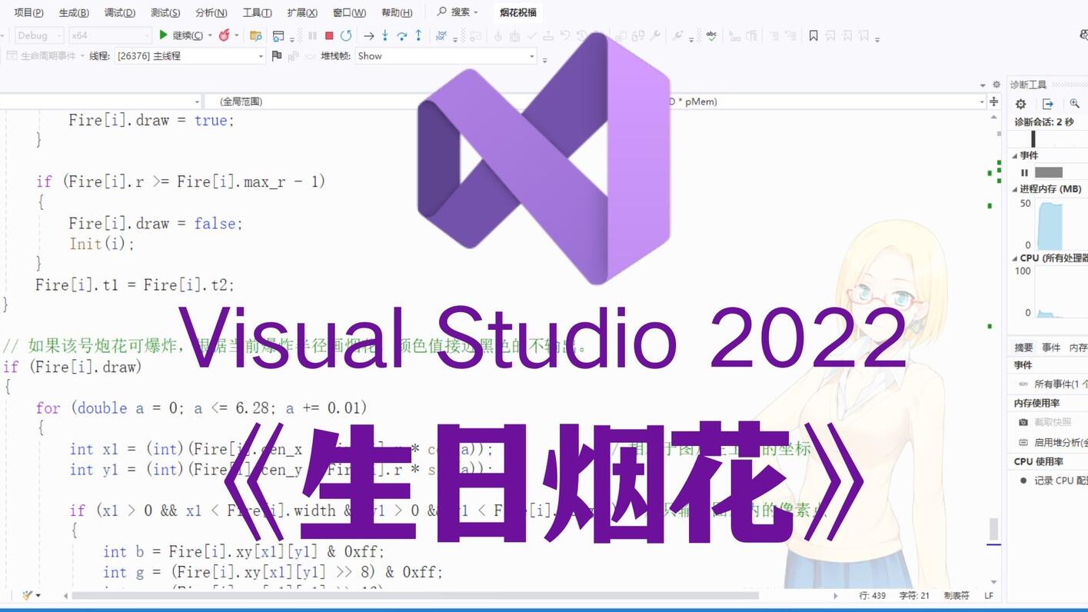Viewport: 1088px width, 612px height.
Task: Click the find-in-files folder icon
Action: point(256,35)
